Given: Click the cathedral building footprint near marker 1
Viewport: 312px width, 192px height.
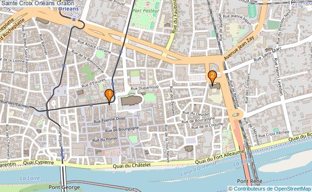Looking at the screenshot, I should [x=132, y=100].
